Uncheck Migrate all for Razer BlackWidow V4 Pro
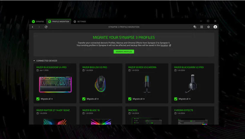Viewport: 245px width, 139px height. click(x=38, y=99)
